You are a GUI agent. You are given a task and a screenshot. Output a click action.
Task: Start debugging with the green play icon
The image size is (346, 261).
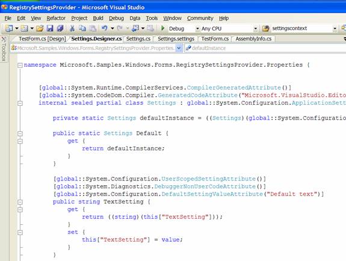coord(163,28)
